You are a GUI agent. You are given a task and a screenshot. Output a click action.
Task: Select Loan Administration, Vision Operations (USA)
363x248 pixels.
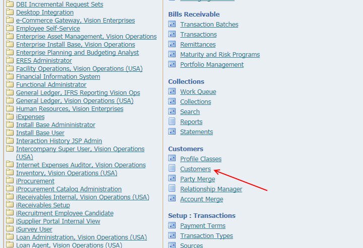point(82,237)
